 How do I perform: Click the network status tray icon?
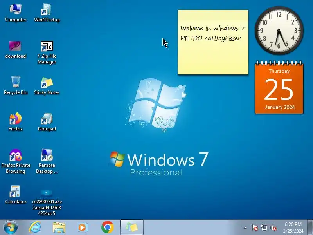[264, 228]
